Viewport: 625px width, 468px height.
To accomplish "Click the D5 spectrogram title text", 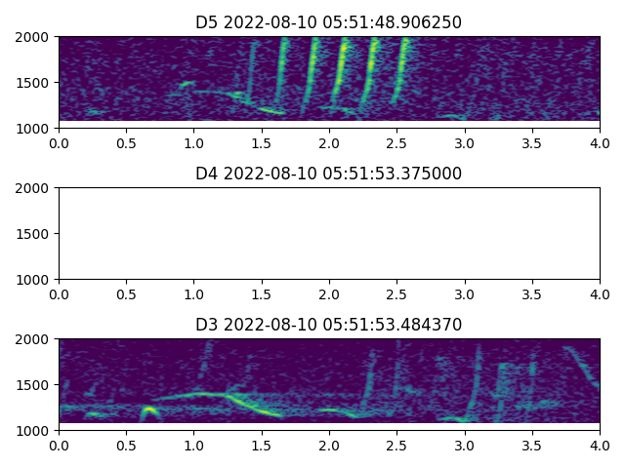I will tap(328, 22).
